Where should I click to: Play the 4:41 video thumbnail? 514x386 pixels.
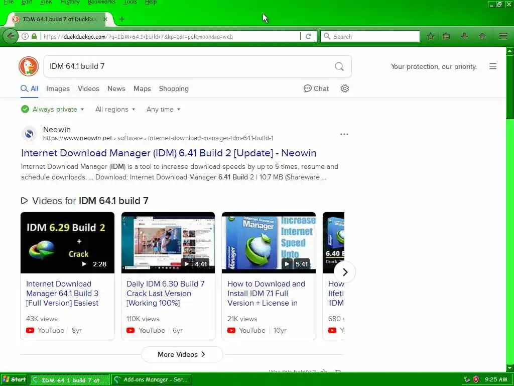click(168, 243)
